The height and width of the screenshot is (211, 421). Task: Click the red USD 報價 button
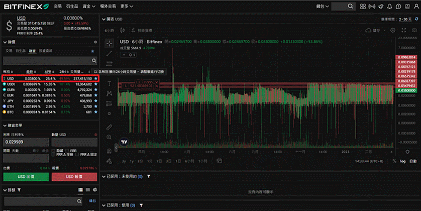(x=73, y=176)
